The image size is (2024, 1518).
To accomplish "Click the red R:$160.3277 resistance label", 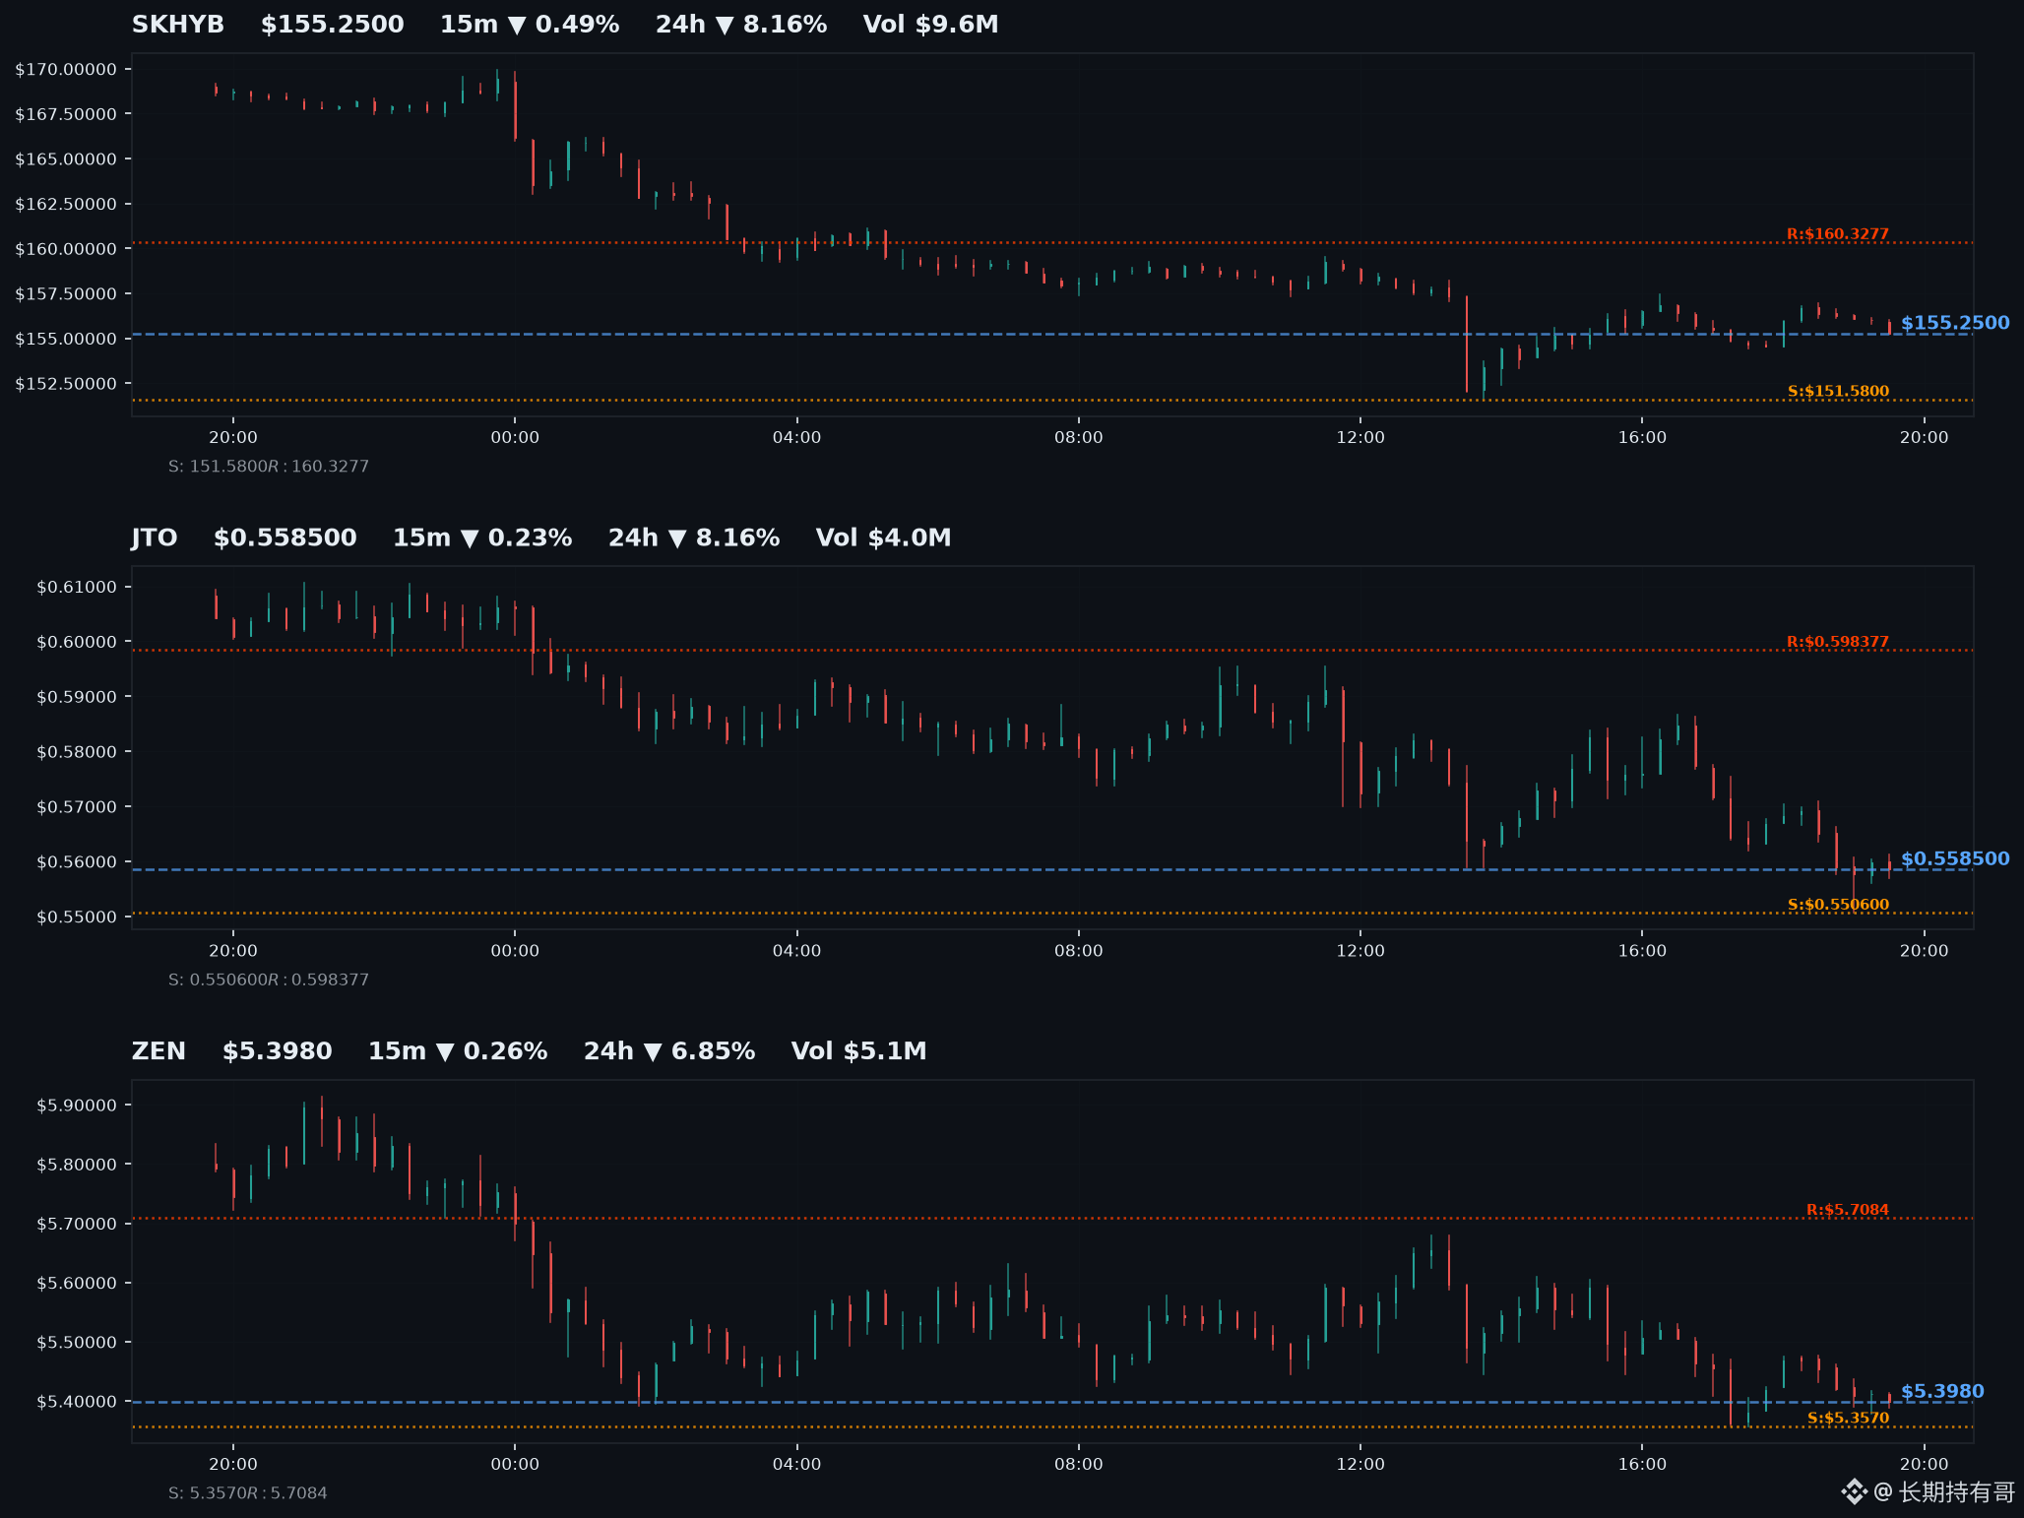I will pos(1838,234).
